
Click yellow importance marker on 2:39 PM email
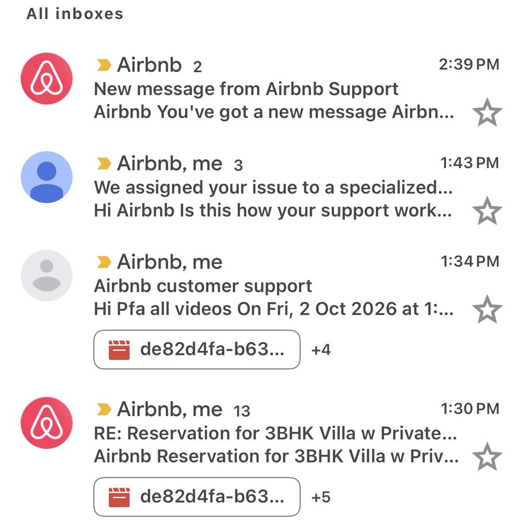tap(104, 65)
